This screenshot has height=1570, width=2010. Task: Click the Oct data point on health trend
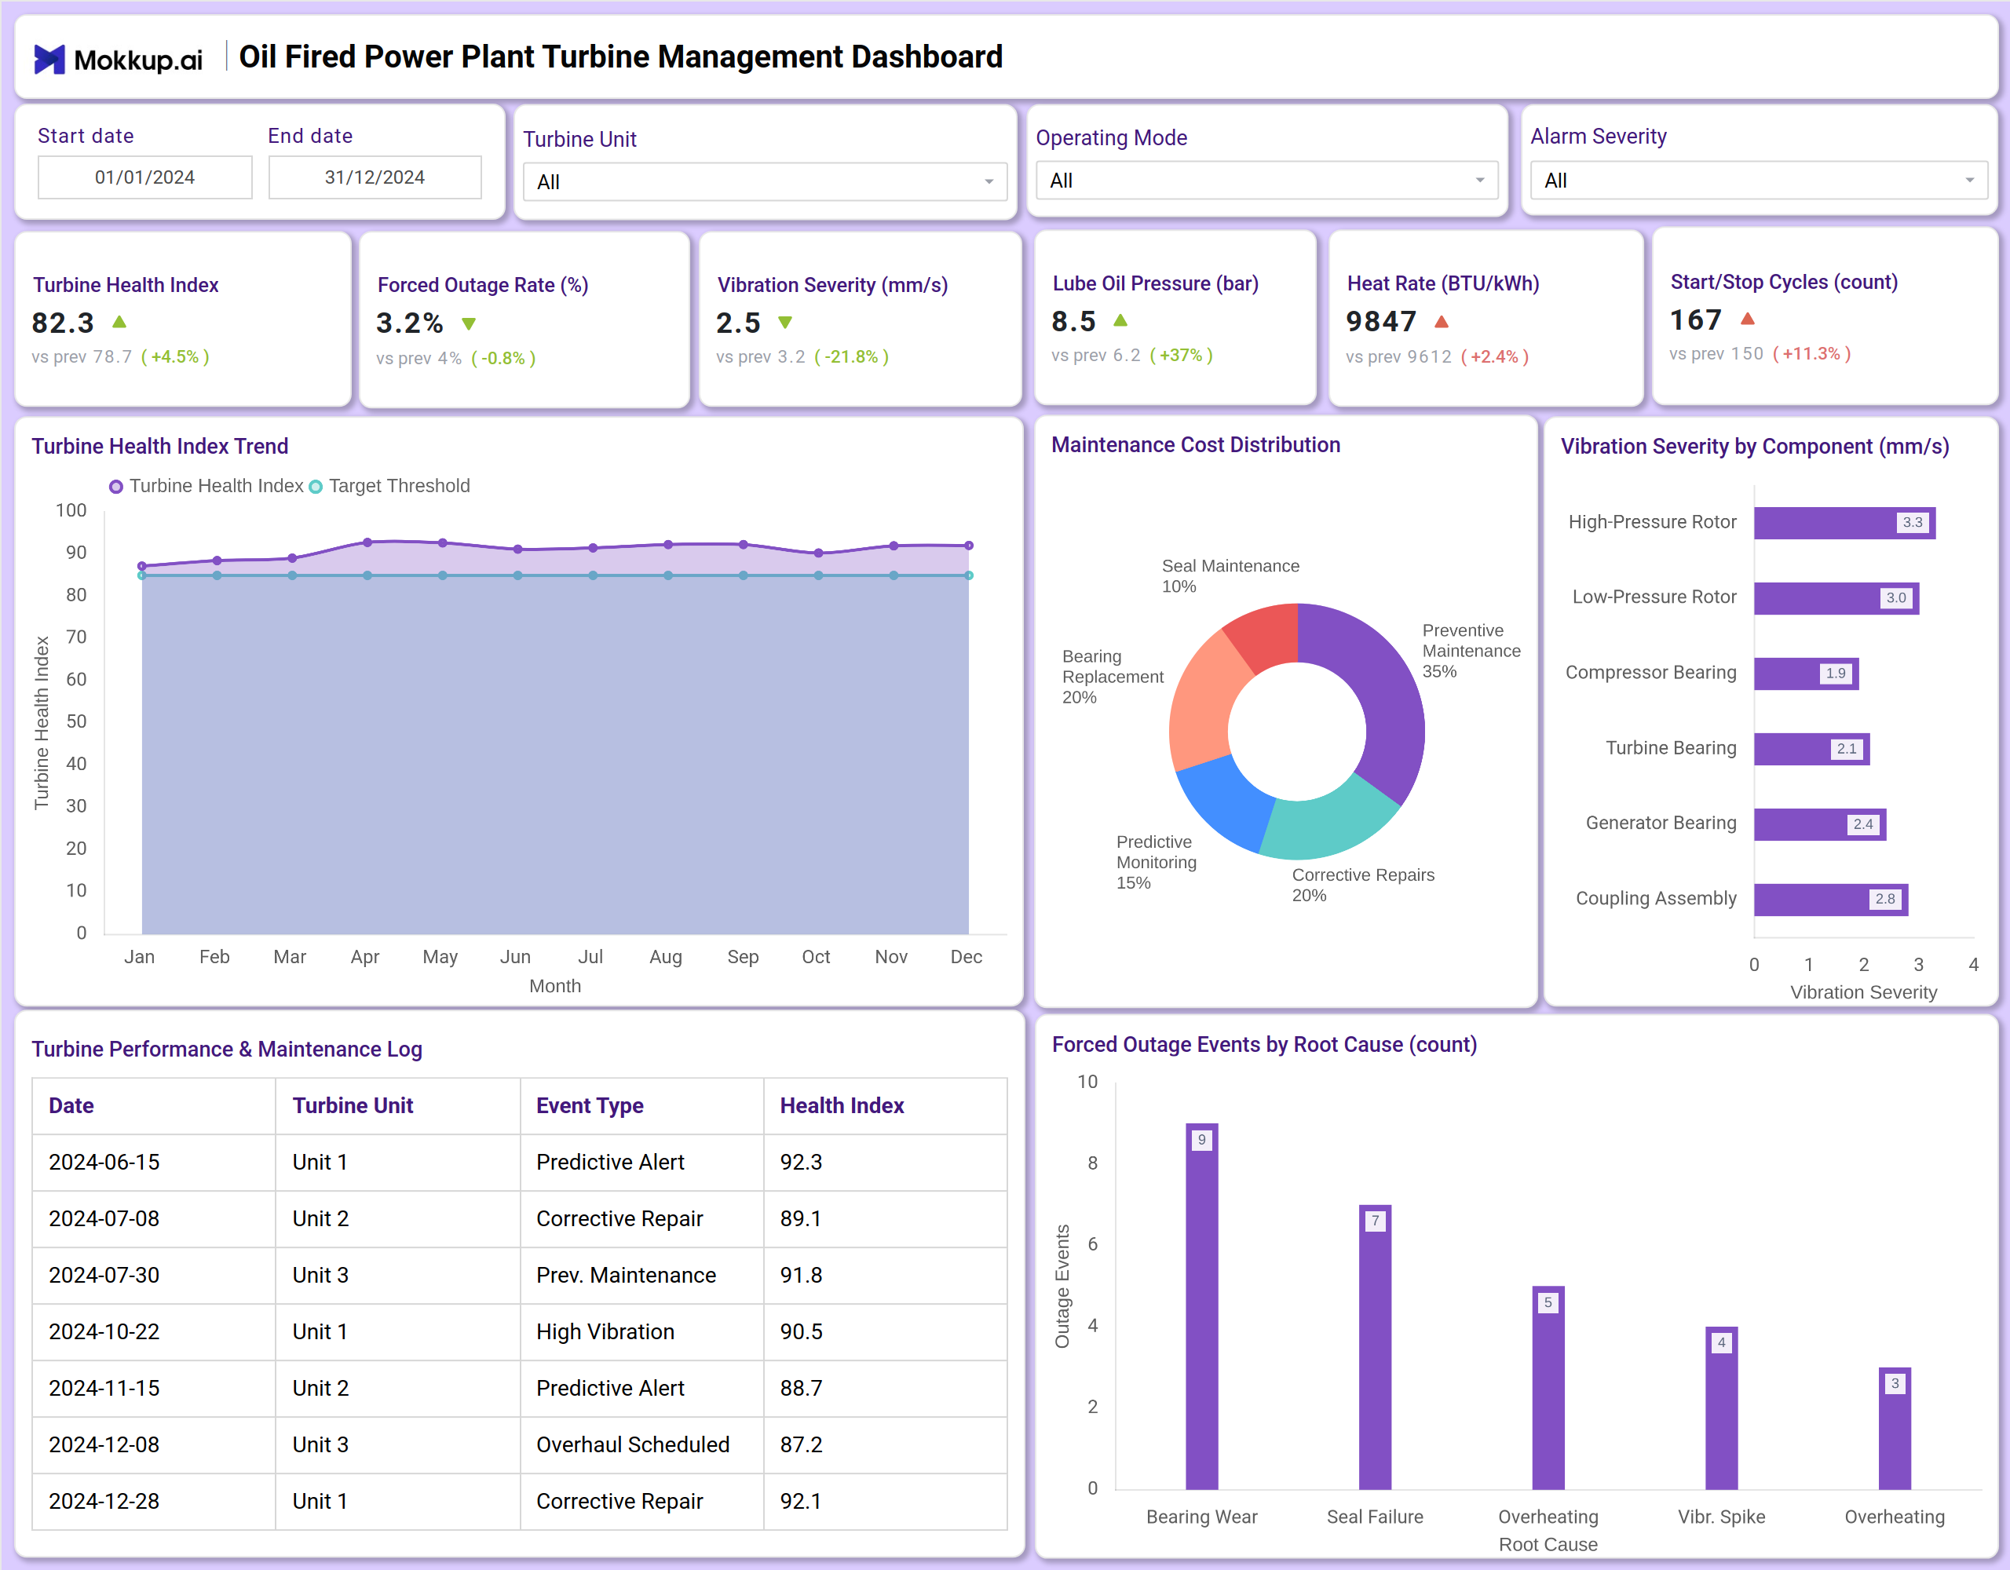[x=818, y=553]
